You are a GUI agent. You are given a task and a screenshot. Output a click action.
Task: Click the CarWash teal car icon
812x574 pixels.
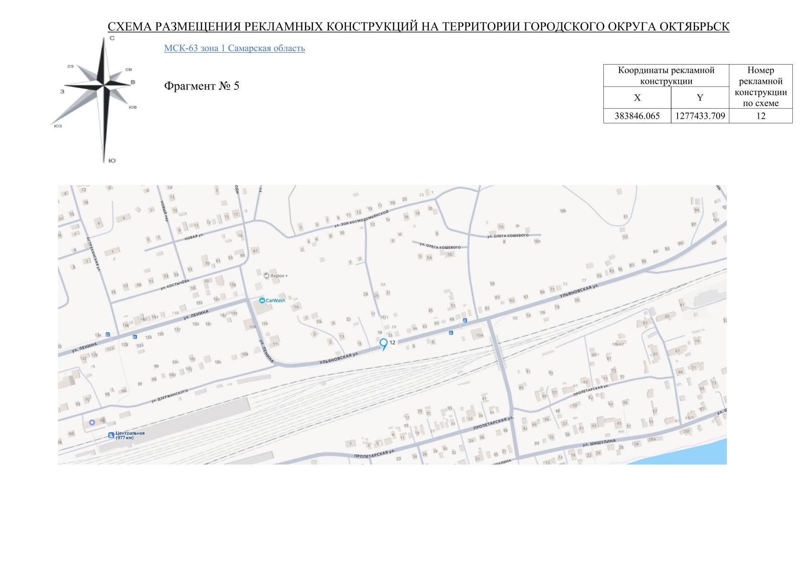(262, 300)
